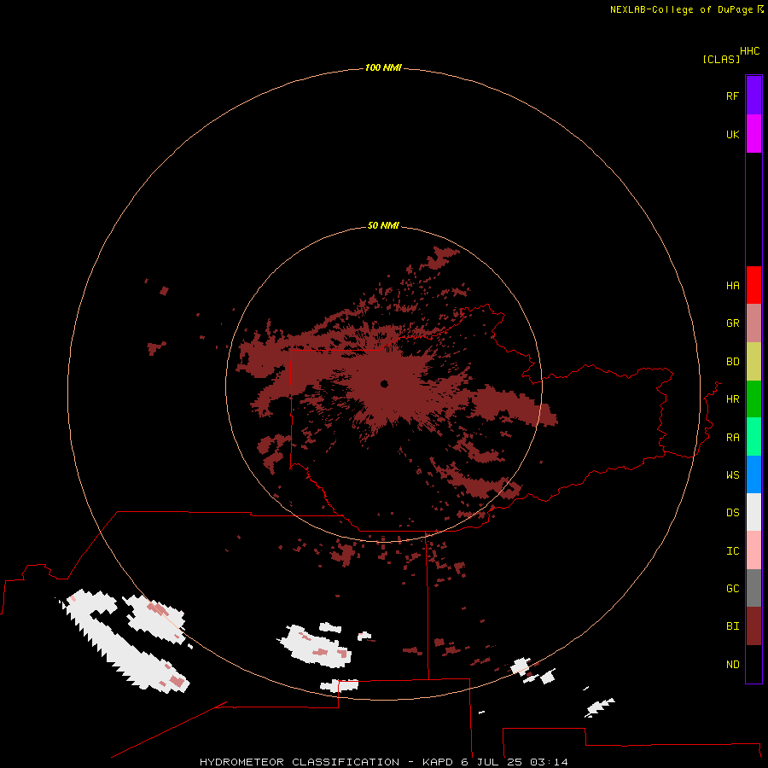Click the BD legend label
Viewport: 768px width, 768px height.
733,362
